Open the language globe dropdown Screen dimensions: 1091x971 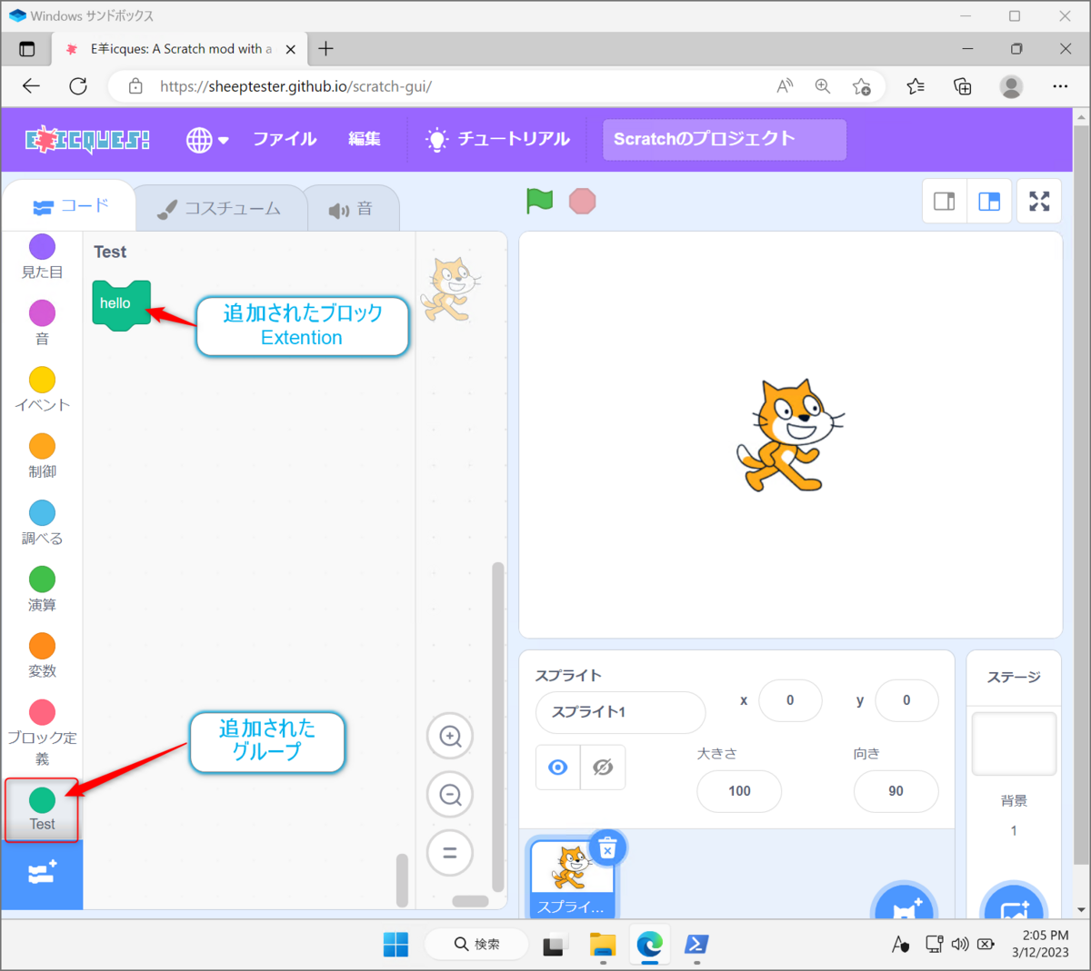point(207,140)
